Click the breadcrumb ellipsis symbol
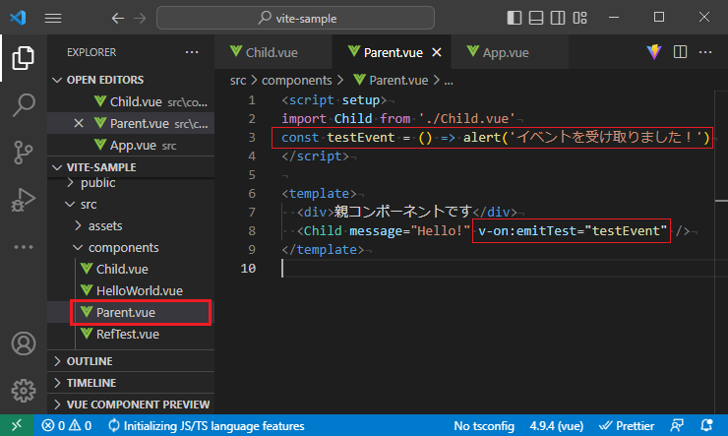728x436 pixels. [449, 82]
